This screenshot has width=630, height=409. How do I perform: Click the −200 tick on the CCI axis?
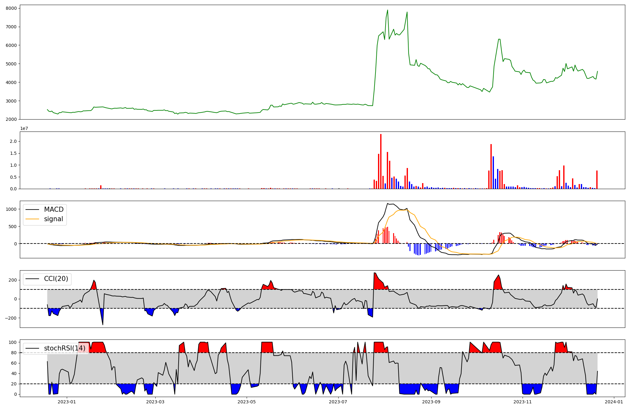tap(11, 318)
